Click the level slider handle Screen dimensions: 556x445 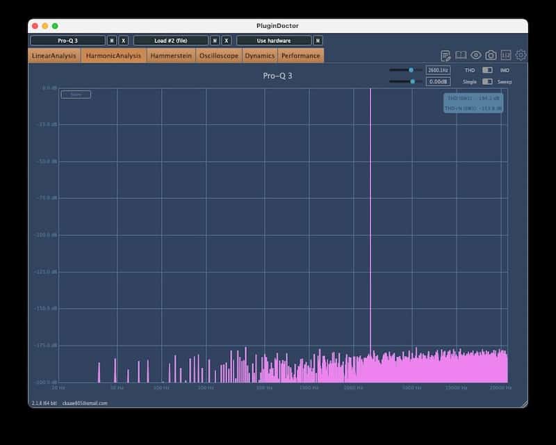(x=412, y=81)
